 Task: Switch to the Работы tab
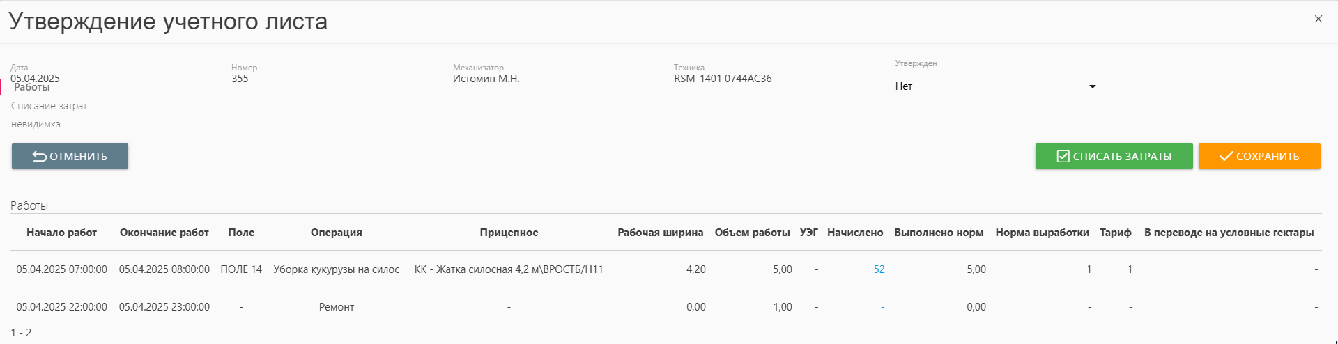tap(32, 88)
